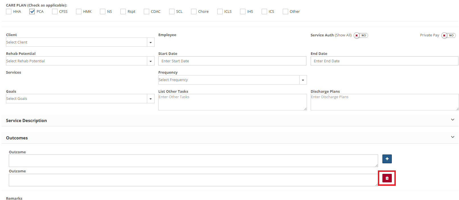
Task: Click the Discharge Plans textarea
Action: pos(385,102)
